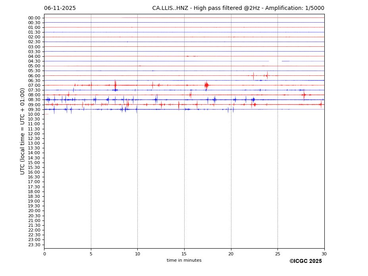
Task: Select the x-axis tick labeled 15
Action: [184, 254]
